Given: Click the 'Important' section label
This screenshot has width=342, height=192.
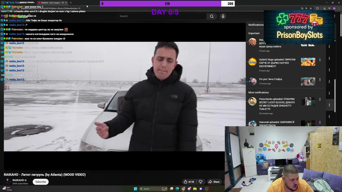Looking at the screenshot, I should tap(254, 33).
